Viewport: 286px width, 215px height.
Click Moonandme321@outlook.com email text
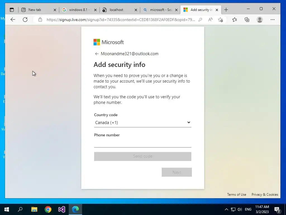click(130, 54)
